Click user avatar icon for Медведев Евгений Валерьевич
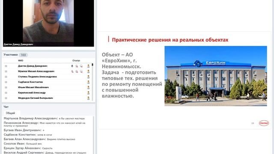The image size is (274, 154). point(89,98)
